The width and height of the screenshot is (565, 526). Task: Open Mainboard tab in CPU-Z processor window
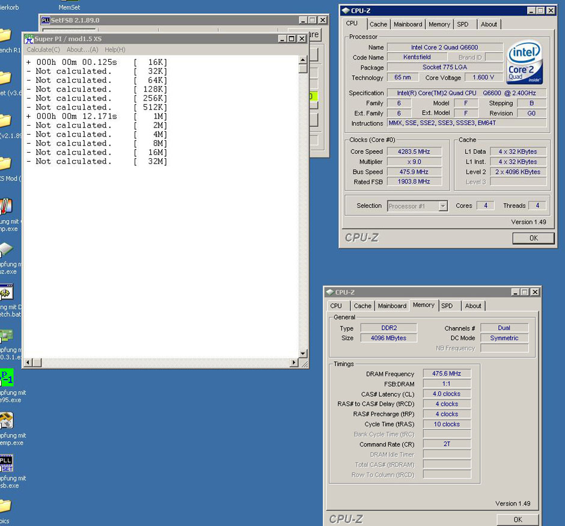point(408,25)
